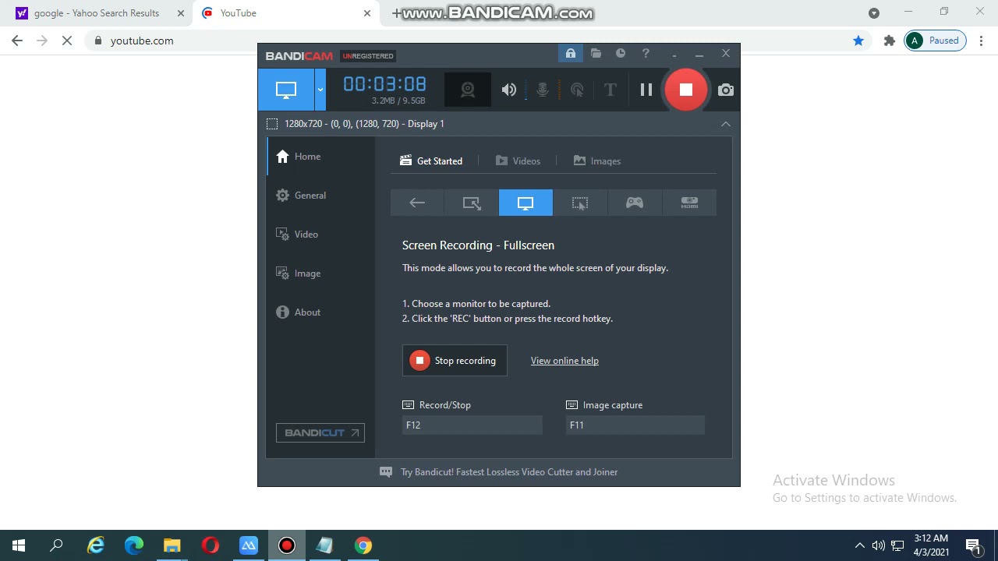Open the Bandicam help question mark icon
998x561 pixels.
[646, 54]
